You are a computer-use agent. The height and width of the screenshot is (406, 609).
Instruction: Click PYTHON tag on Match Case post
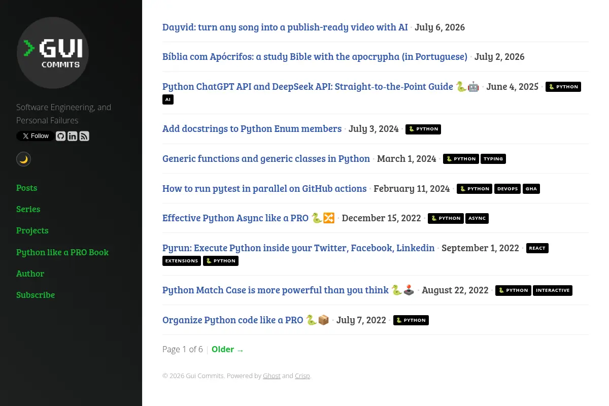click(513, 290)
